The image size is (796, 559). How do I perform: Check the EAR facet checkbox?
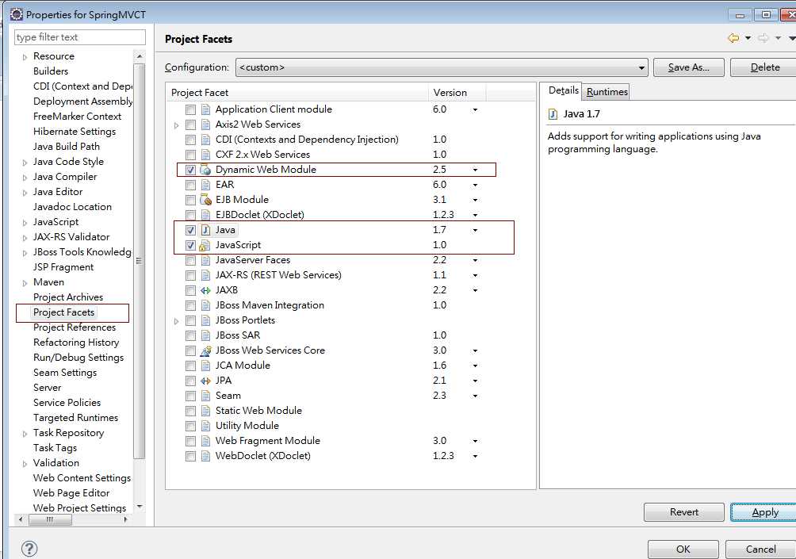point(190,185)
